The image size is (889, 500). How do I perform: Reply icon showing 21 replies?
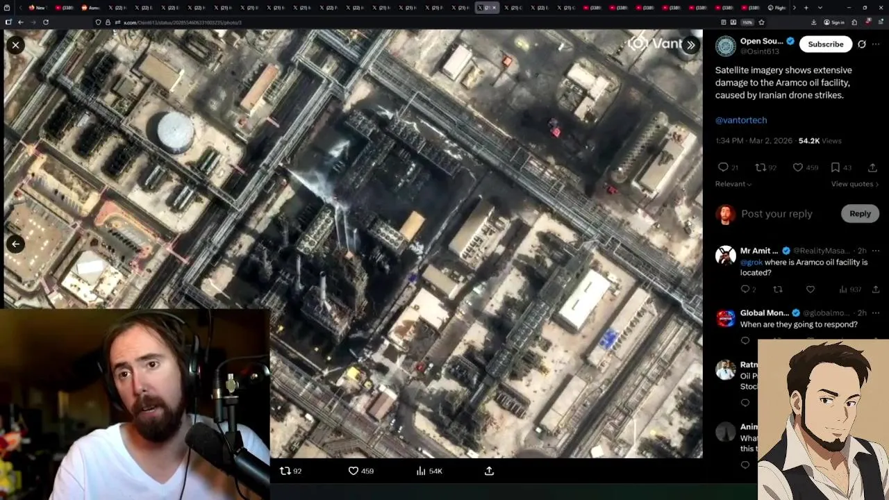(x=727, y=167)
